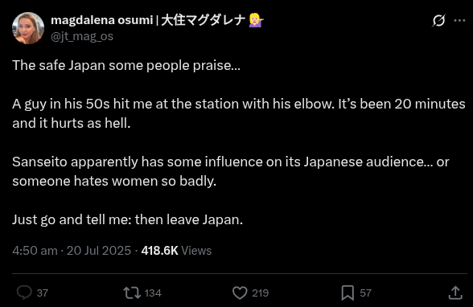Open the @jt_mag_os handle link

point(82,36)
